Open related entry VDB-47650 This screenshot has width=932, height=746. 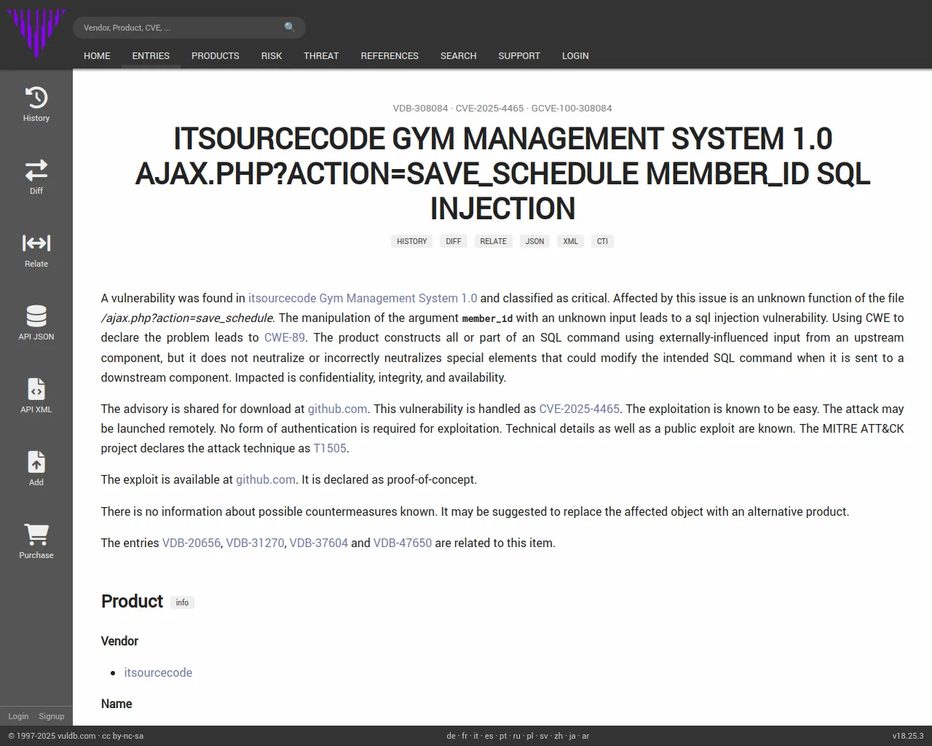403,543
